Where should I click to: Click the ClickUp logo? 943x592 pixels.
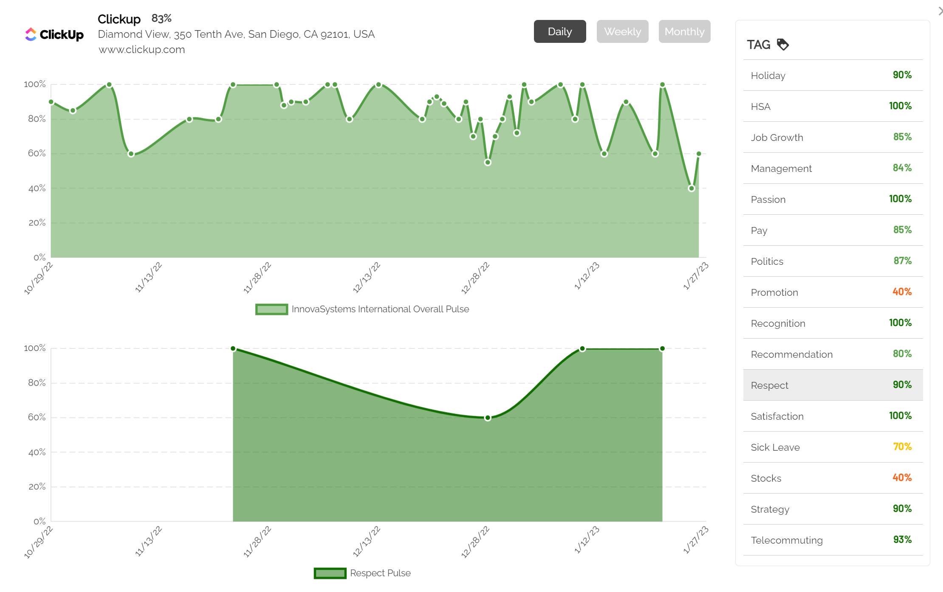tap(54, 34)
